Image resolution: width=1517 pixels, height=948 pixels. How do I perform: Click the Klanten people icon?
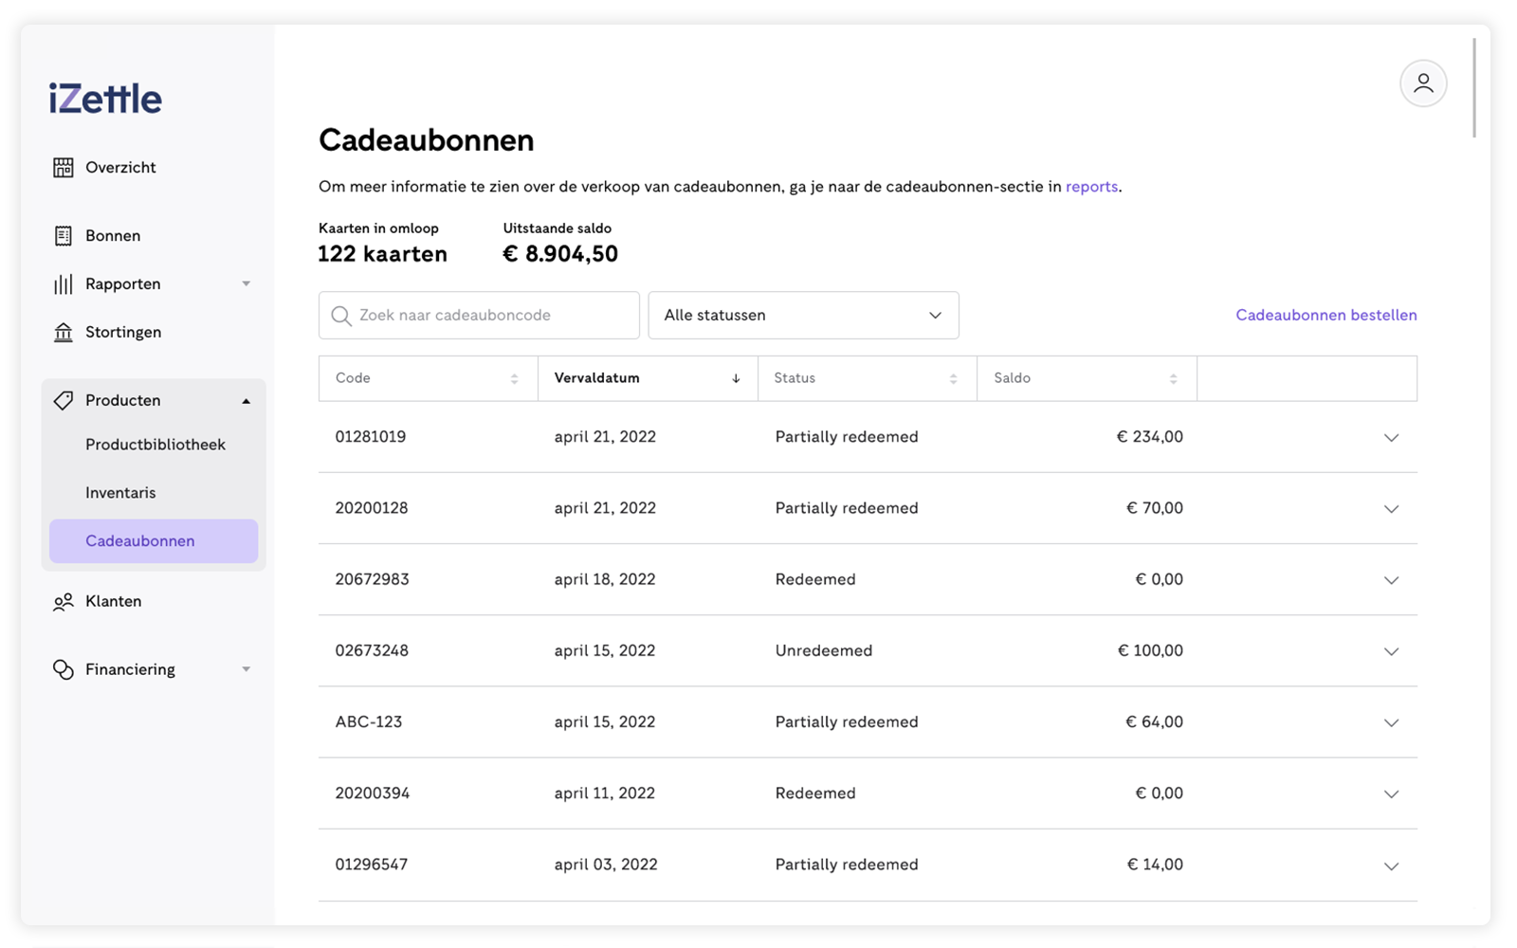tap(64, 602)
